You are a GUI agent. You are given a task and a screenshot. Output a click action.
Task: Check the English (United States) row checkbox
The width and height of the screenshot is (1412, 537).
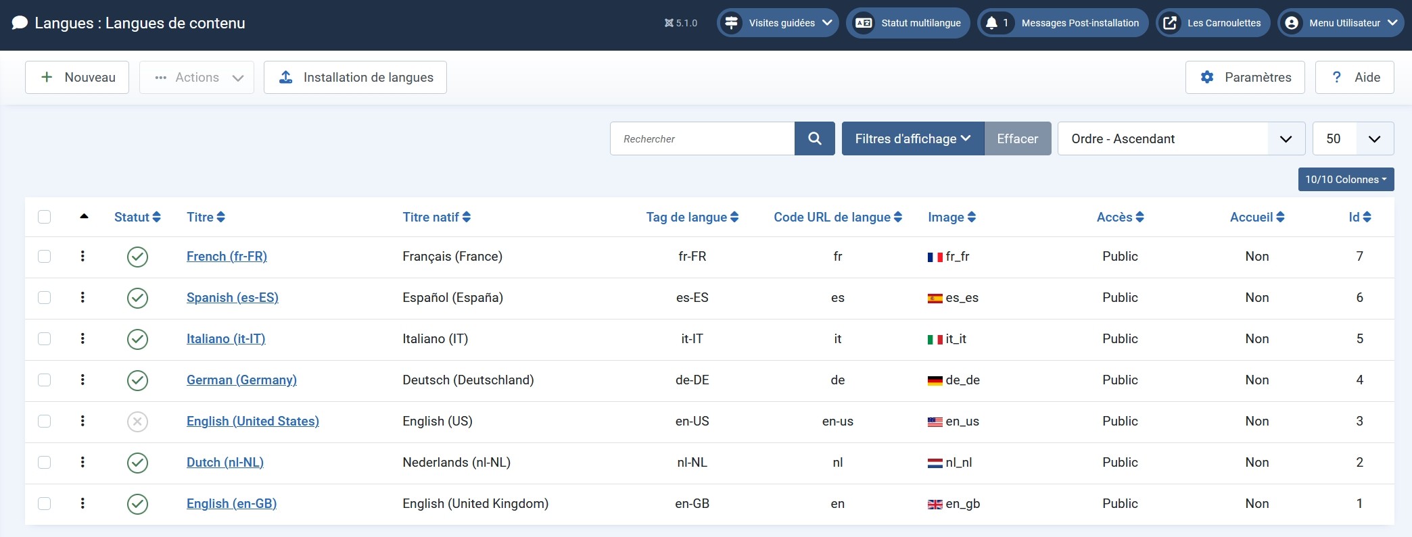coord(45,421)
